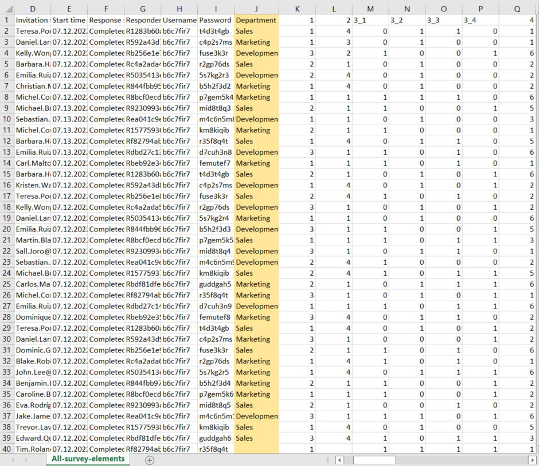Select the Username header cell
This screenshot has height=466, width=539.
pyautogui.click(x=179, y=20)
